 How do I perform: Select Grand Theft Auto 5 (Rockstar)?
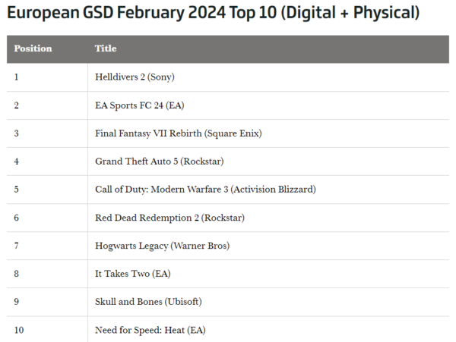point(159,161)
